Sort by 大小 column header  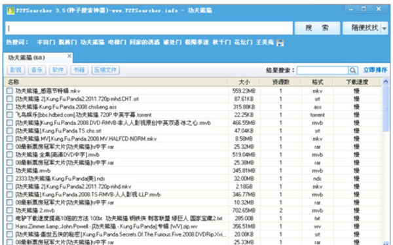click(244, 82)
